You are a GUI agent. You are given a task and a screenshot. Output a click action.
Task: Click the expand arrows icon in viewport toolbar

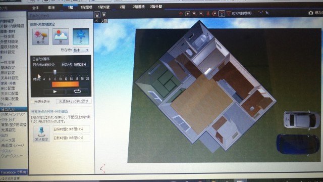260,13
